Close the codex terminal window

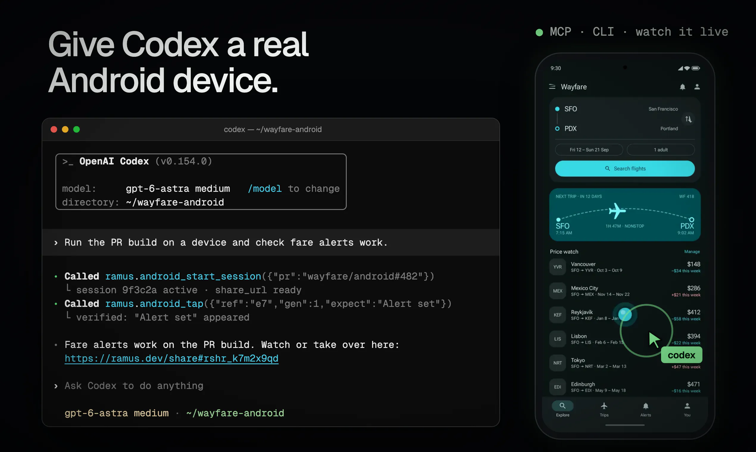(54, 129)
